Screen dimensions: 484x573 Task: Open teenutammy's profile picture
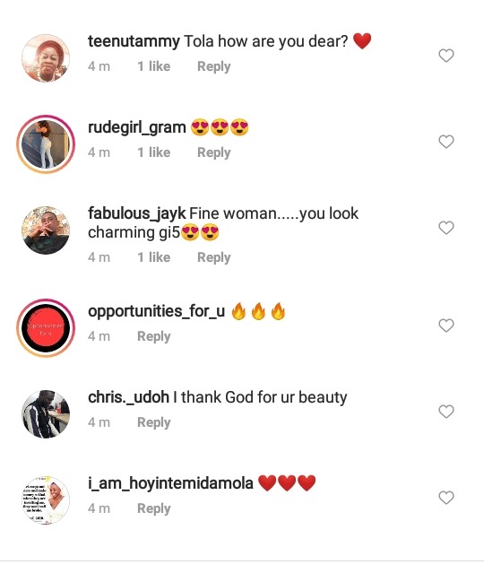coord(46,58)
